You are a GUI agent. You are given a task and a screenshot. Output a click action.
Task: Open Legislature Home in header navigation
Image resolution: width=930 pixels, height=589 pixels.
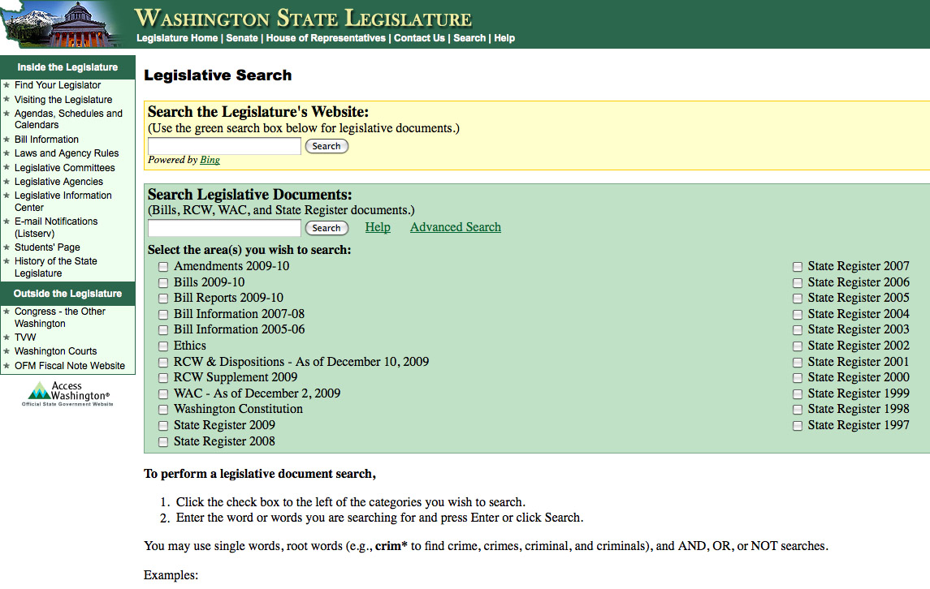(177, 38)
